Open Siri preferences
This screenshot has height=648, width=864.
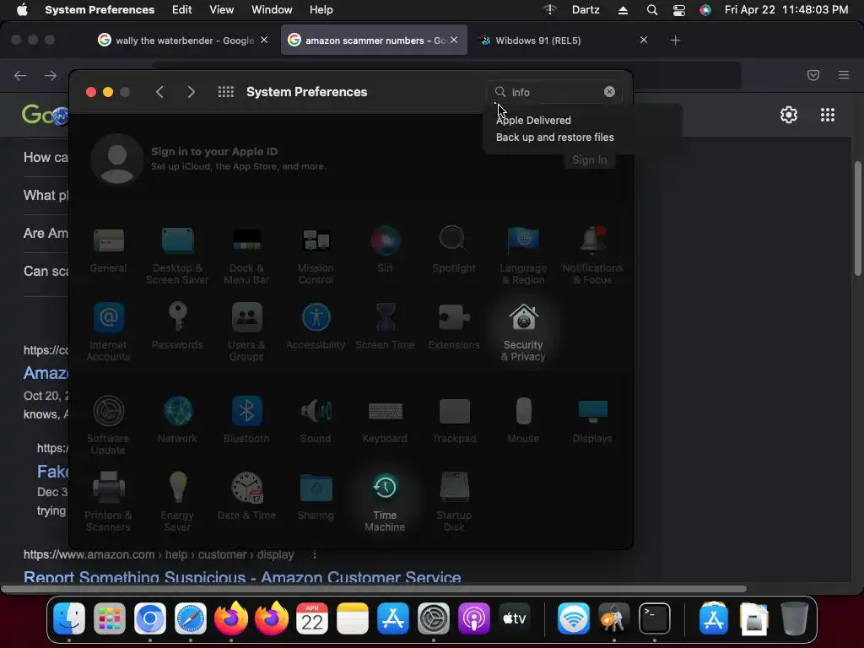(385, 250)
